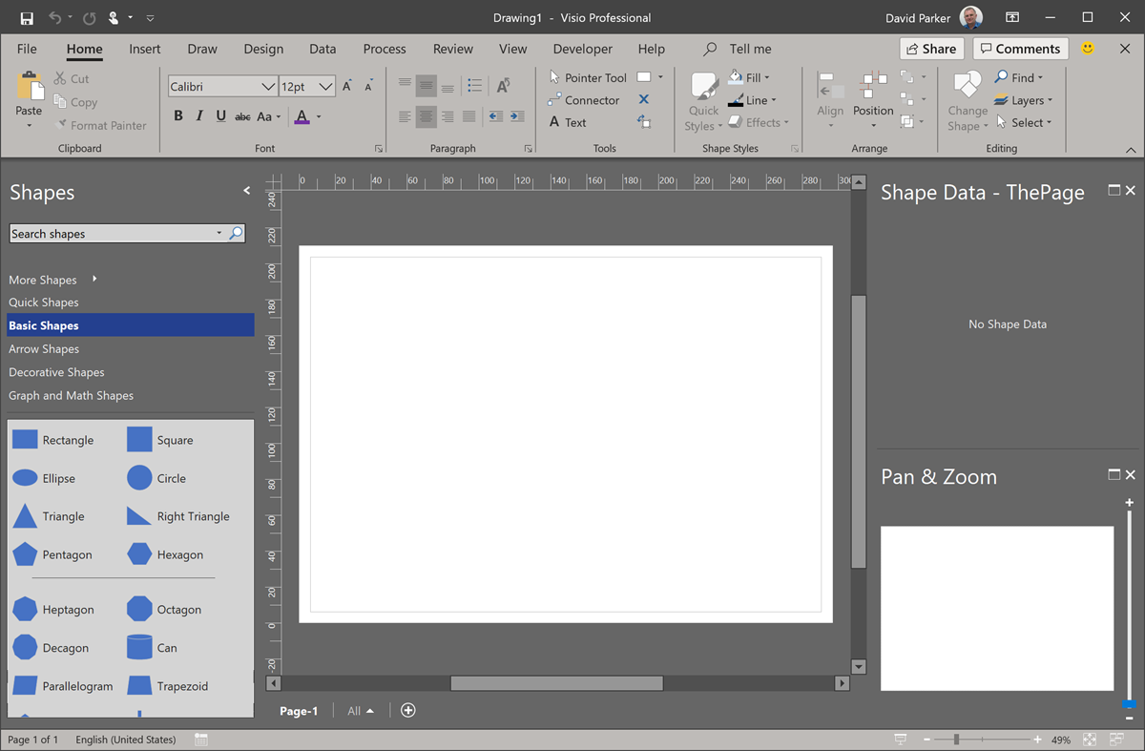Screen dimensions: 1145x751
Task: Open the Developer ribbon tab
Action: (x=582, y=49)
